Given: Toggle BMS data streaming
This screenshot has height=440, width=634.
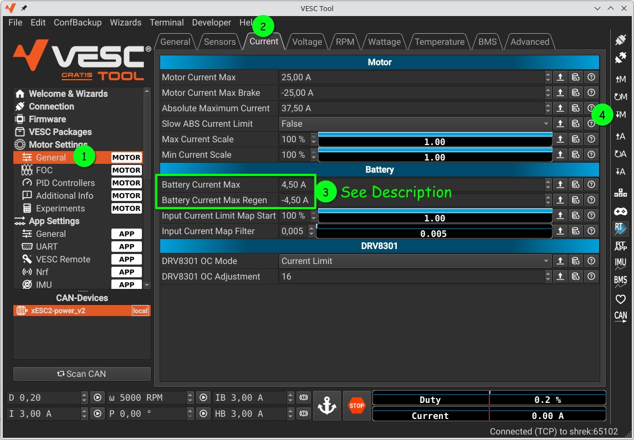Looking at the screenshot, I should click(620, 281).
